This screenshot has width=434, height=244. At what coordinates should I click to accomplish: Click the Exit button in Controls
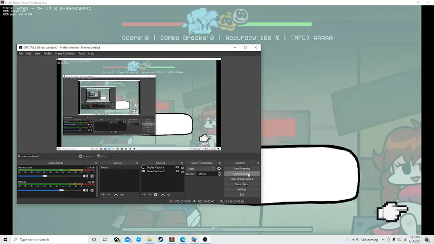click(242, 195)
